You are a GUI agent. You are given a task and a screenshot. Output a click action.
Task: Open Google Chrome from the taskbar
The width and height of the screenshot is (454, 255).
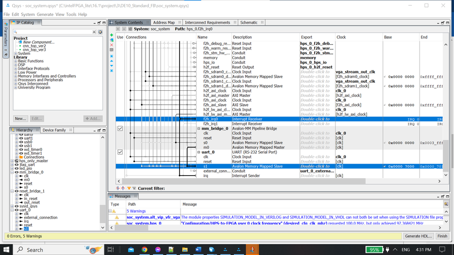pyautogui.click(x=144, y=250)
